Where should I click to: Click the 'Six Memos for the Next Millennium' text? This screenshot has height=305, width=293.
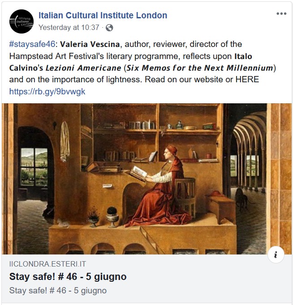point(200,68)
